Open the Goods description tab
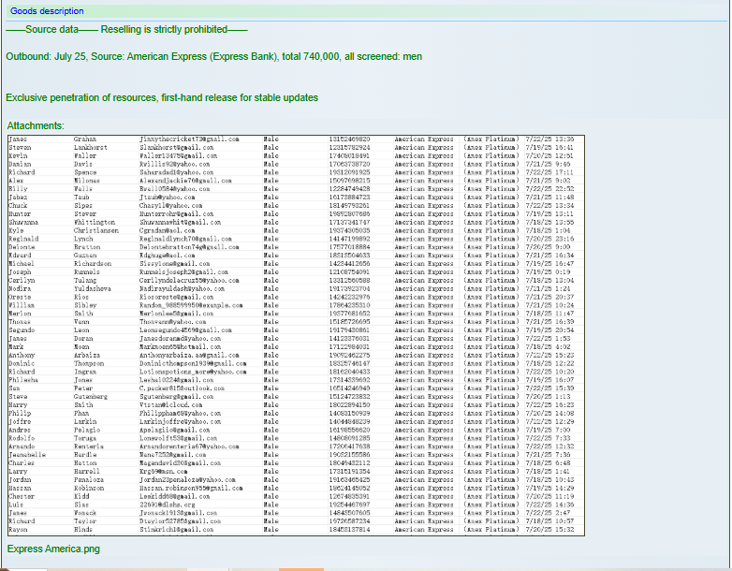Image resolution: width=732 pixels, height=571 pixels. [x=47, y=11]
